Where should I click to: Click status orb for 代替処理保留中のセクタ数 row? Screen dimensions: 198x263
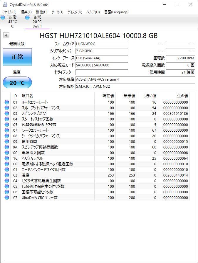(7, 186)
